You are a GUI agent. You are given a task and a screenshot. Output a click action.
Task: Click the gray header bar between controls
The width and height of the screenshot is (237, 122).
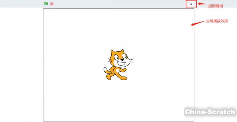click(119, 4)
